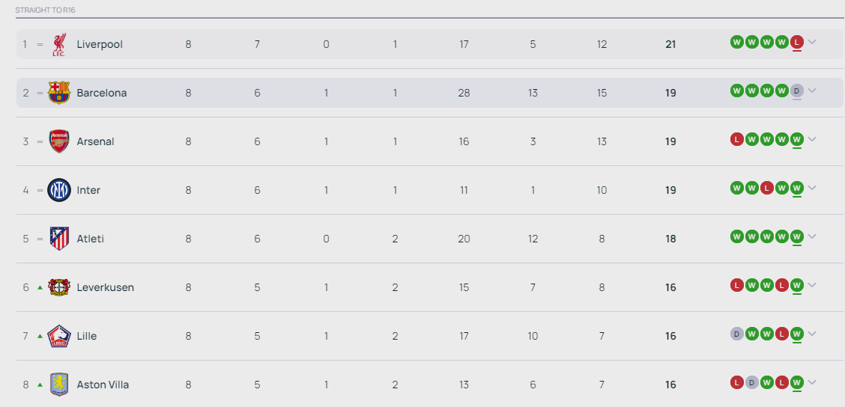The image size is (845, 407).
Task: Click the Liverpool club crest
Action: pos(59,44)
